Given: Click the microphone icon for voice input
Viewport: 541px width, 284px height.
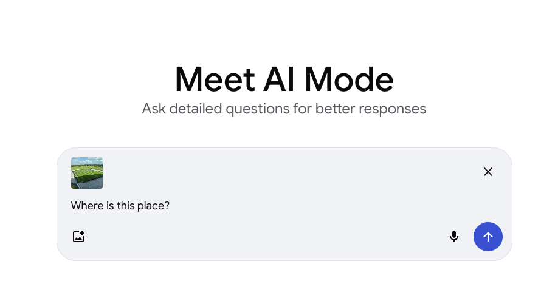Looking at the screenshot, I should pos(453,237).
